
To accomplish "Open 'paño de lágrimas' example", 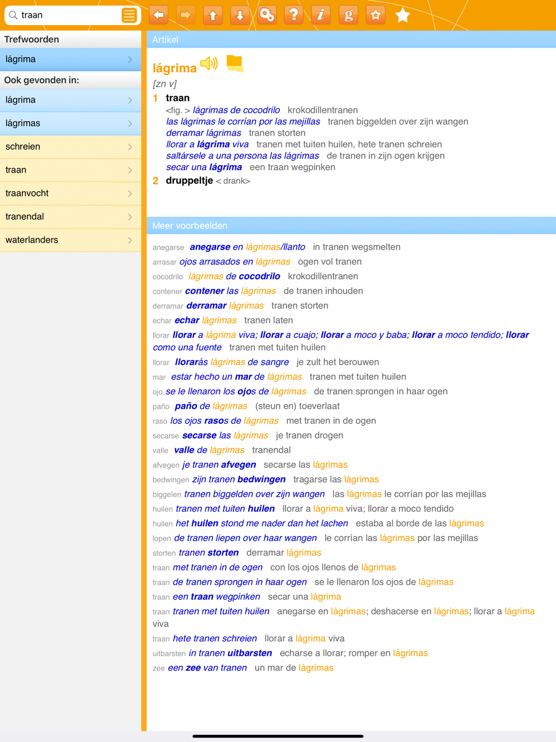I will (211, 406).
